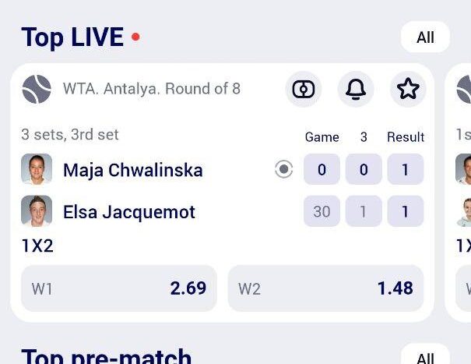This screenshot has height=364, width=471.
Task: Open the partially visible next match card
Action: tap(458, 193)
